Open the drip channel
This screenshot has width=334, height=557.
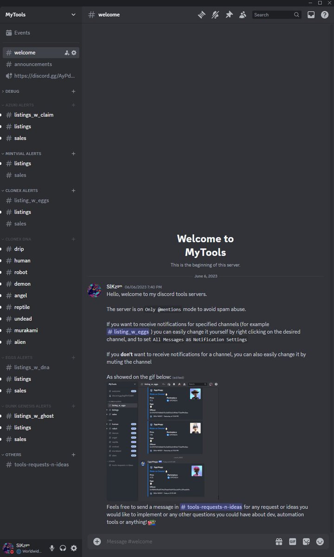click(41, 249)
